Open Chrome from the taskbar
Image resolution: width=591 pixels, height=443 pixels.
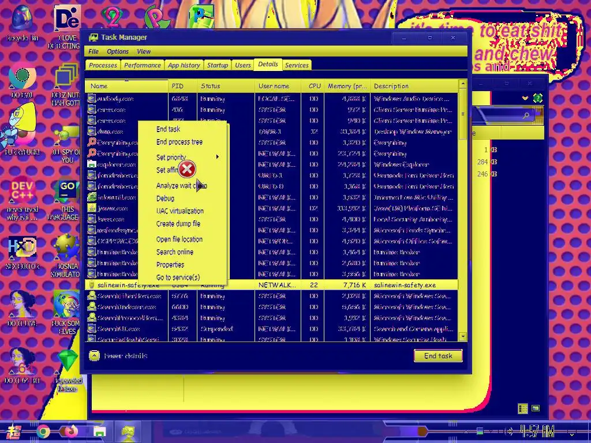[x=43, y=431]
